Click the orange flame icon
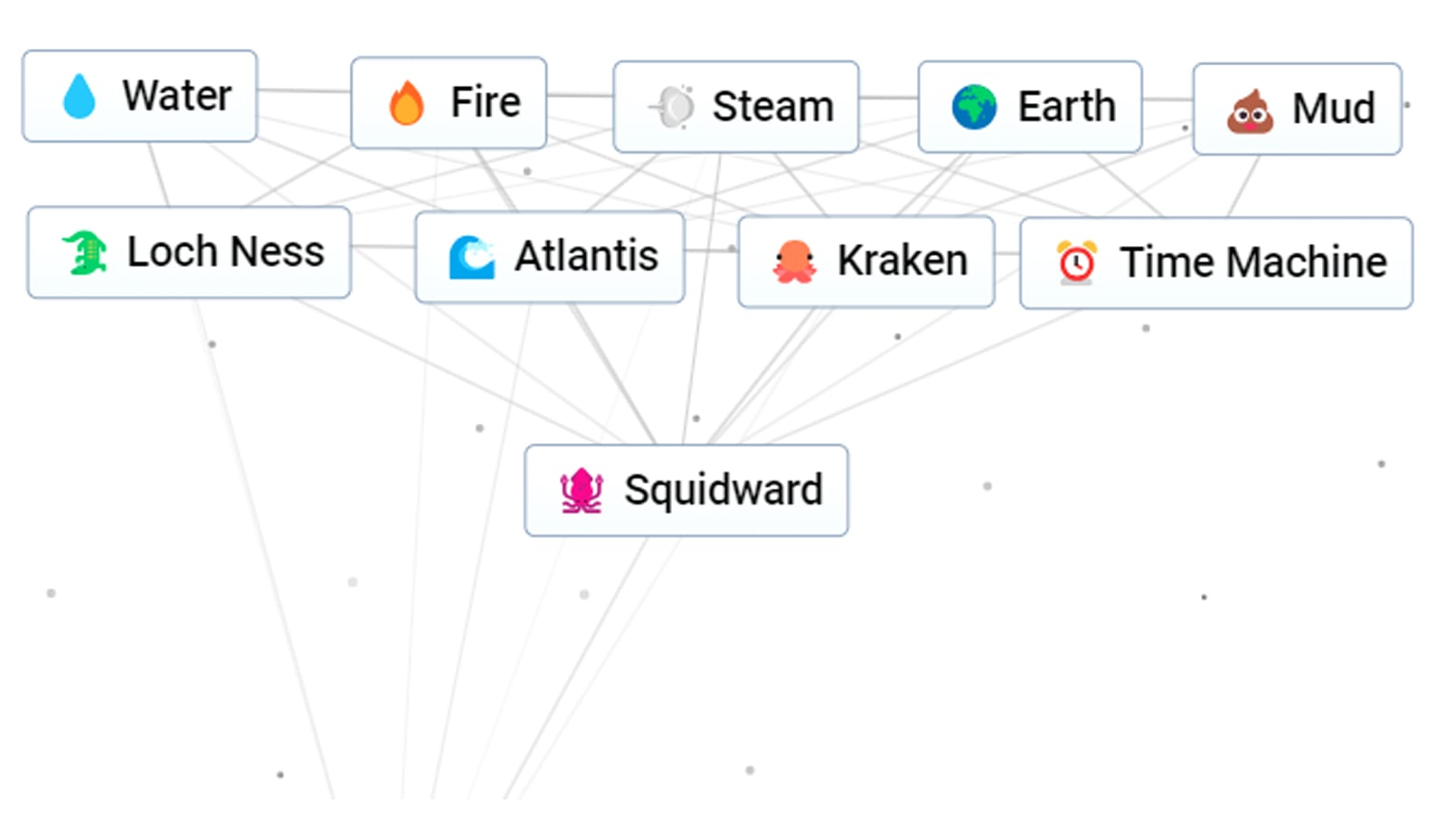 406,103
